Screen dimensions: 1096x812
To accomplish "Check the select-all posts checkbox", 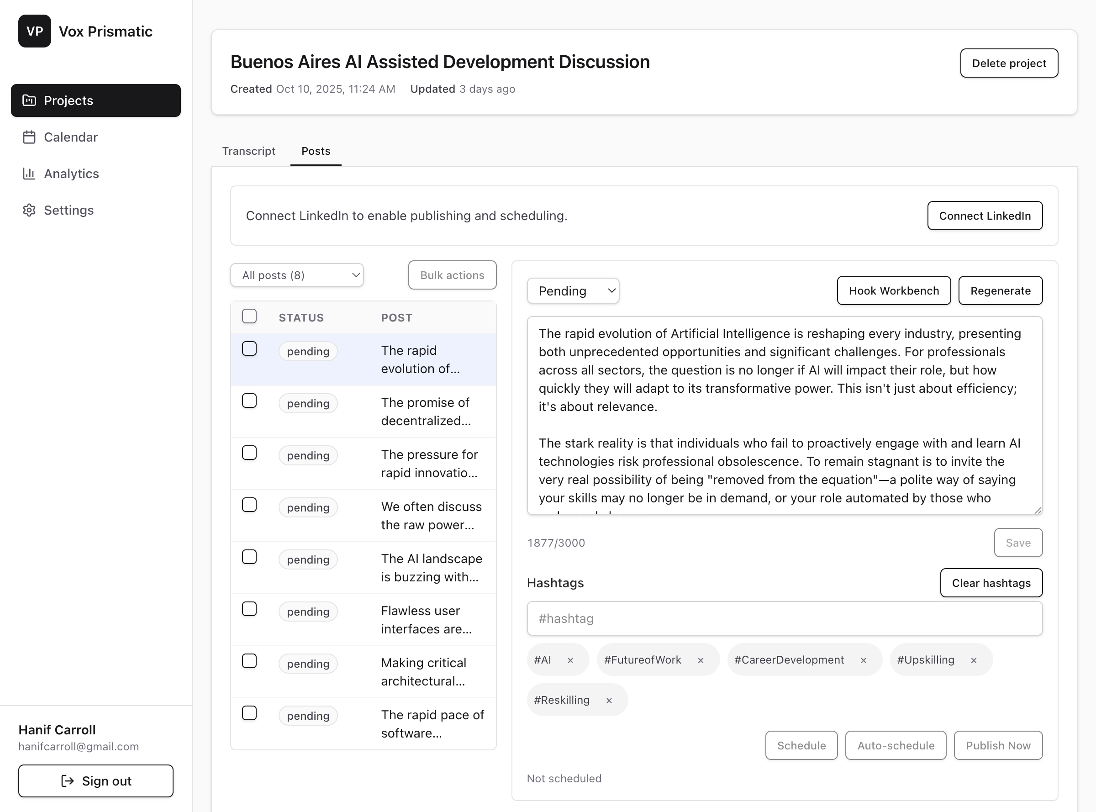I will tap(249, 316).
